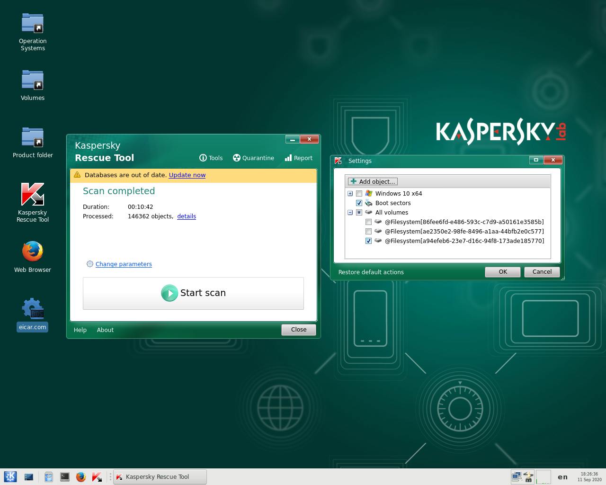Select the Filesystem[86fee6fd-e486-593c-c7d9-a50161e3585b] row
Viewport: 606px width, 485px height.
(464, 222)
